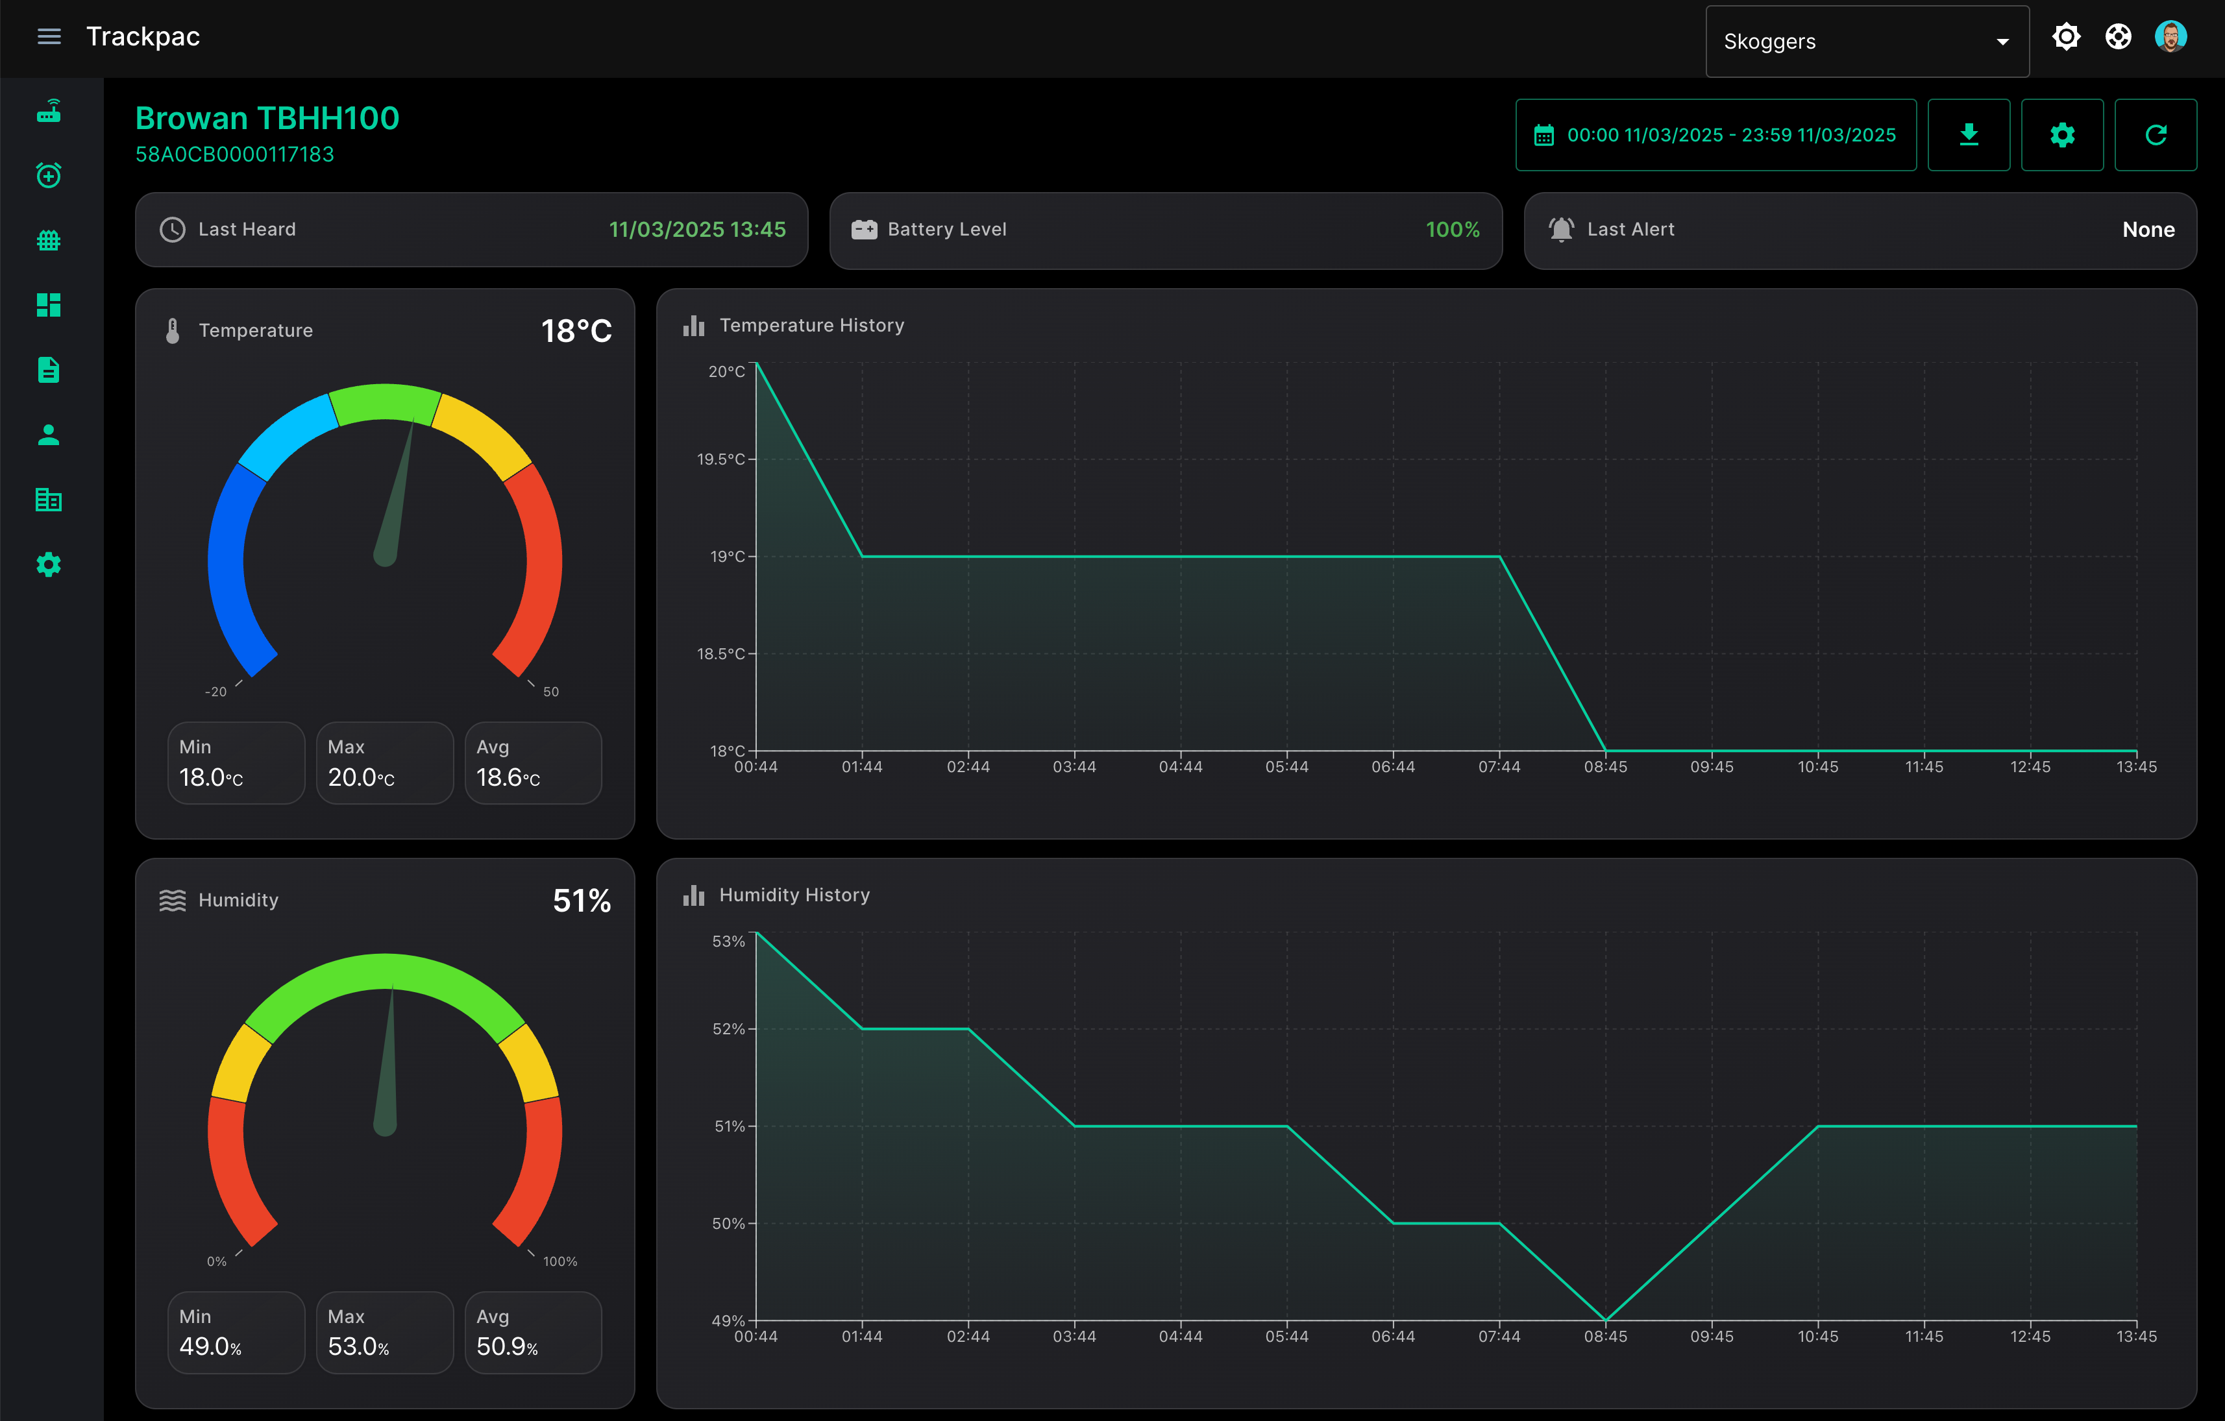Open the alerts alarm-plus sidebar icon
The image size is (2225, 1421).
tap(49, 176)
